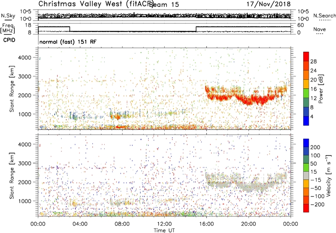This screenshot has height=233, width=336.
Task: Click the '28' tick on the Power scale
Action: [313, 61]
